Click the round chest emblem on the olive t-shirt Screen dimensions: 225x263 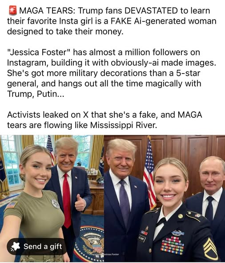pyautogui.click(x=55, y=204)
